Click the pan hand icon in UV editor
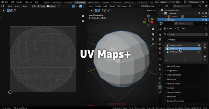Image resolution: width=209 pixels, height=109 pixels. (x=83, y=21)
